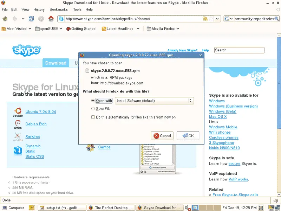Open the 'Install Software (default)' dropdown
The width and height of the screenshot is (281, 211).
(x=154, y=101)
